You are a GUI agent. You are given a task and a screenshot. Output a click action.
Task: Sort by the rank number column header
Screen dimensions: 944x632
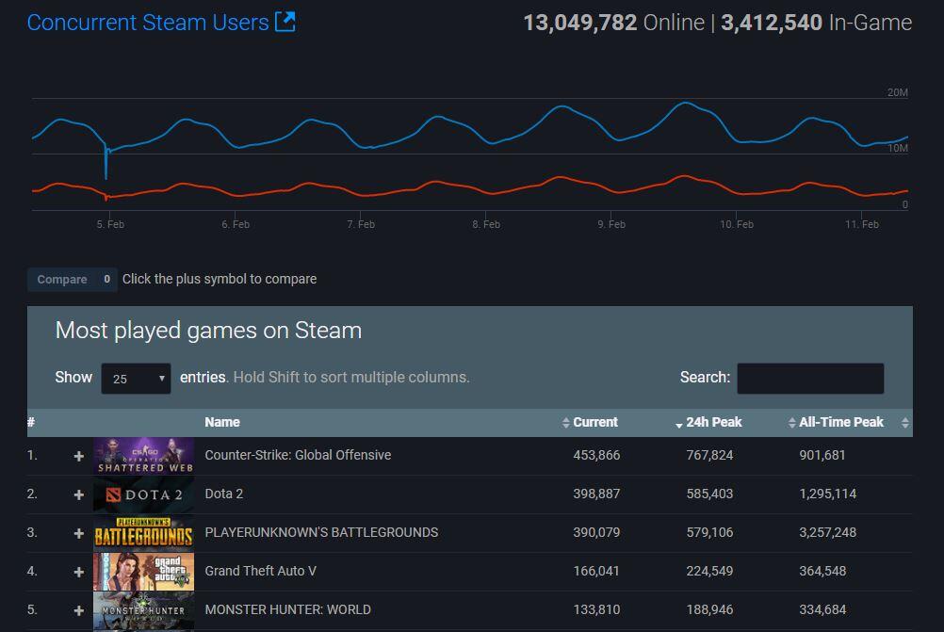[31, 422]
